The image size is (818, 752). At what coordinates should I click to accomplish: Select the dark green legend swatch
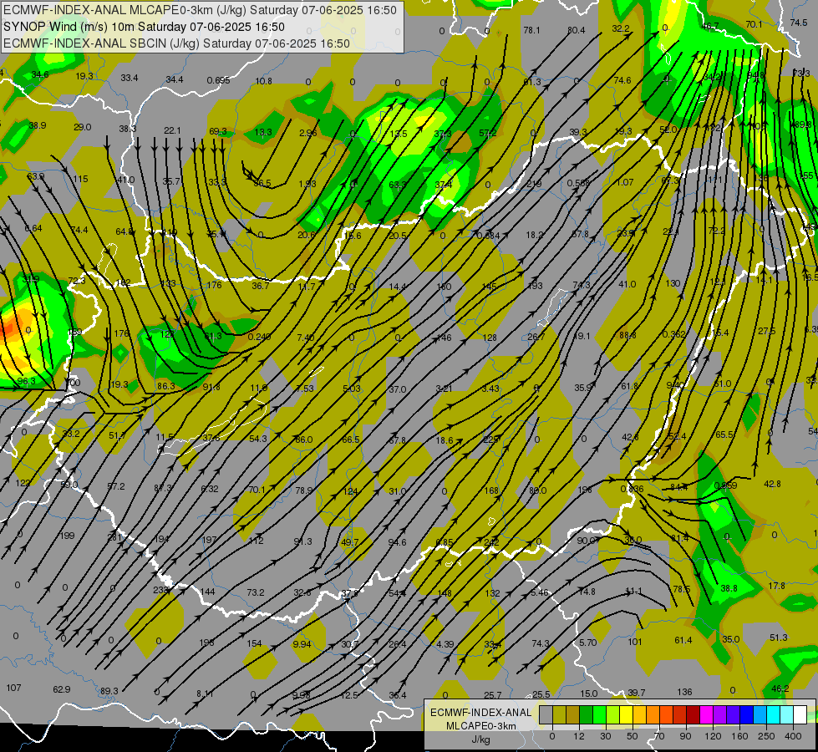pos(586,715)
